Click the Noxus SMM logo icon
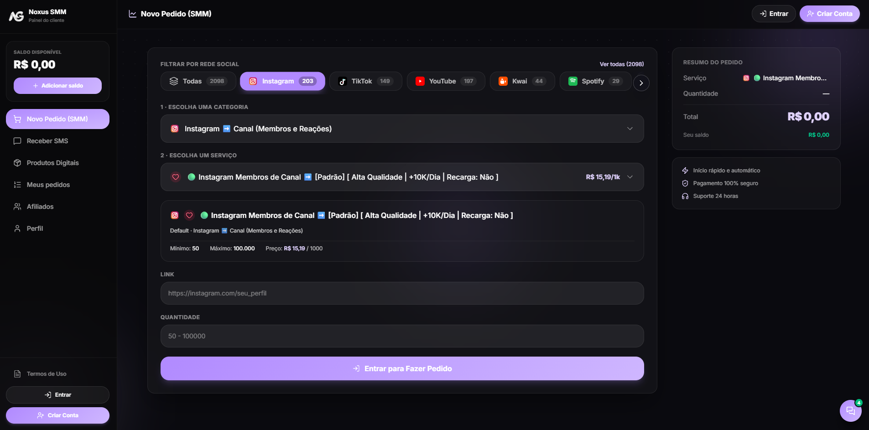The height and width of the screenshot is (430, 869). 16,16
